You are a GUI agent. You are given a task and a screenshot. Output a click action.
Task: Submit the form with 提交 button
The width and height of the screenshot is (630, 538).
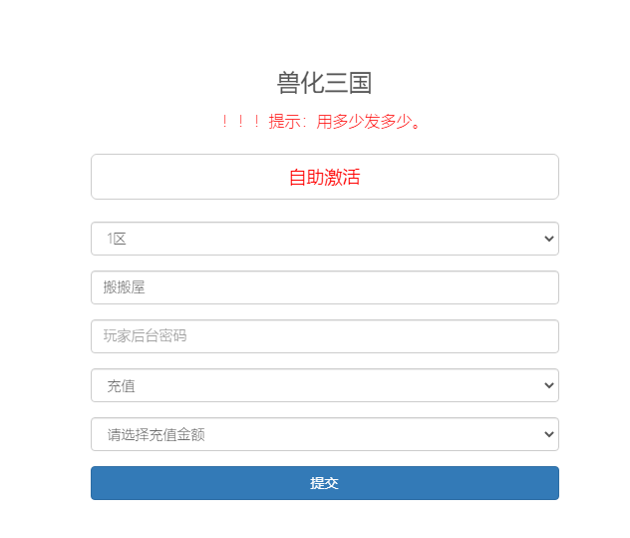coord(324,483)
